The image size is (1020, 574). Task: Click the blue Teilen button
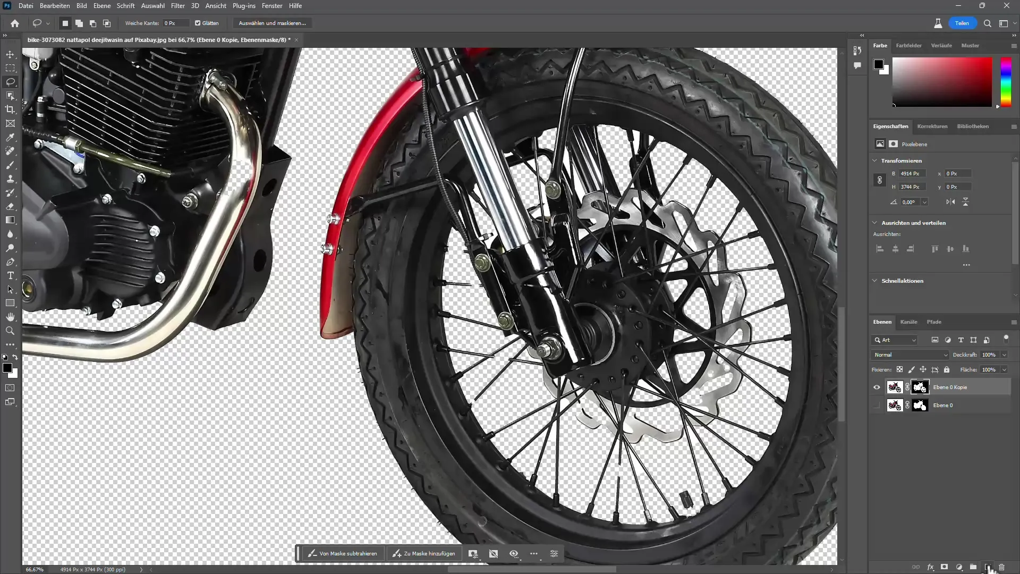pos(962,23)
